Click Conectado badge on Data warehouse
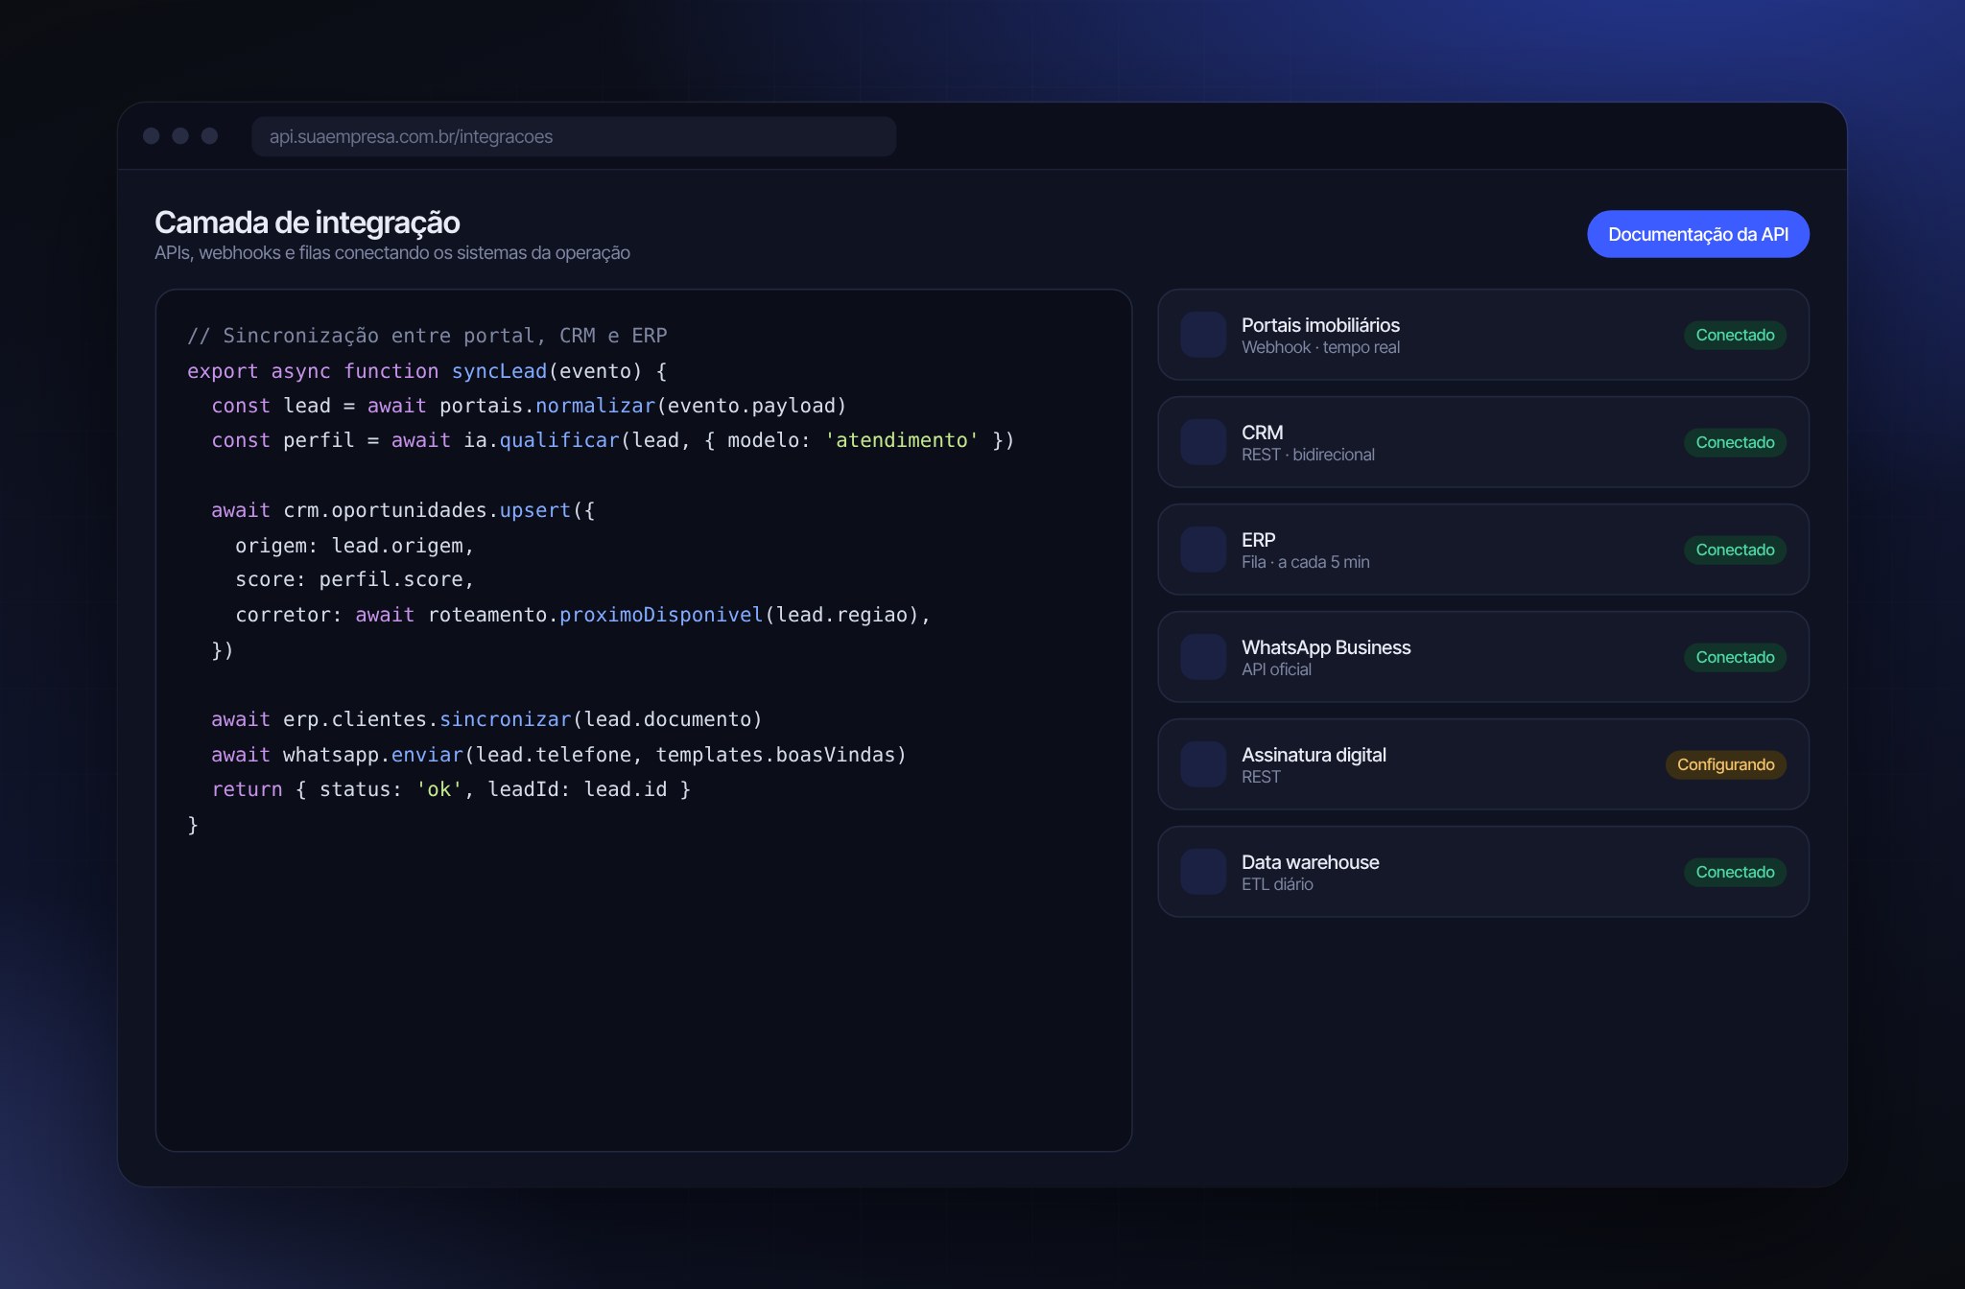 pyautogui.click(x=1735, y=872)
